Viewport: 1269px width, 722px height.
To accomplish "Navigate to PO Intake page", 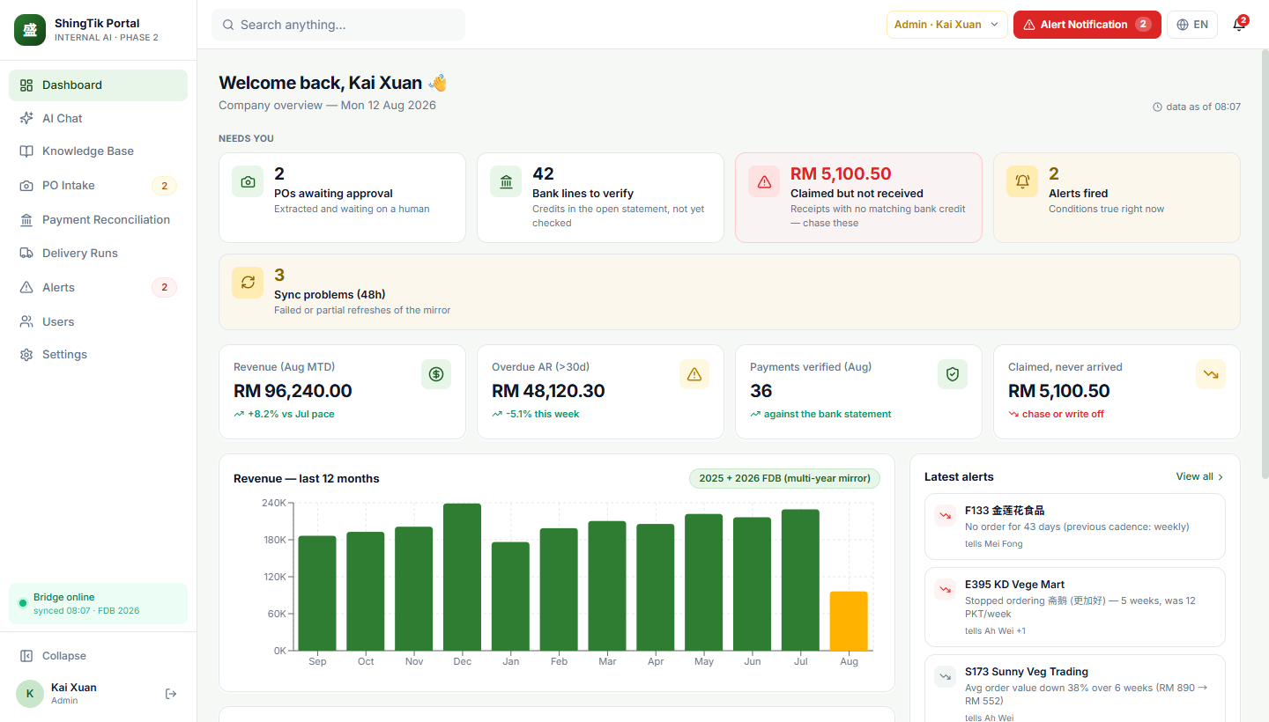I will point(98,186).
